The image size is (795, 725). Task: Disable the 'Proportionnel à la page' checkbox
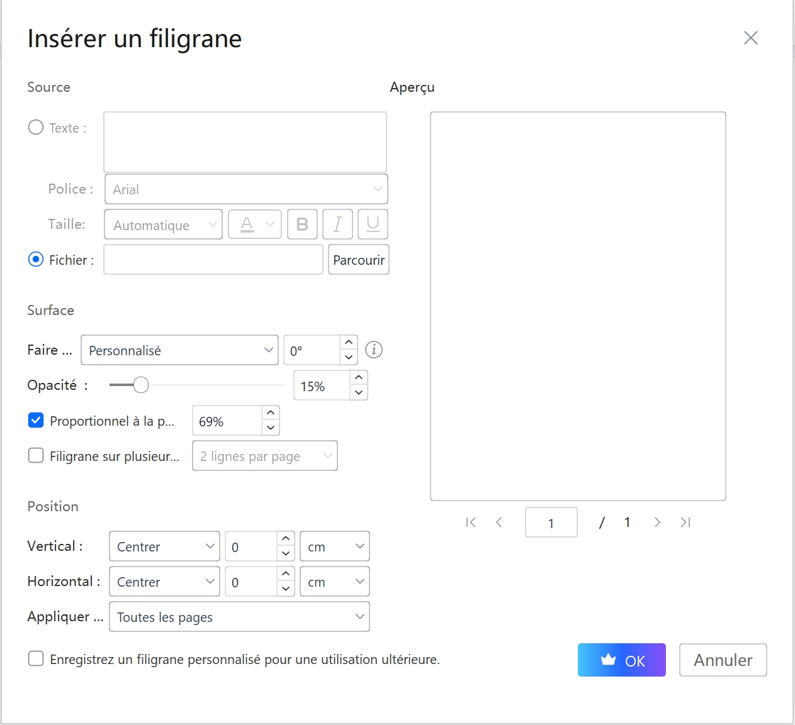[36, 420]
